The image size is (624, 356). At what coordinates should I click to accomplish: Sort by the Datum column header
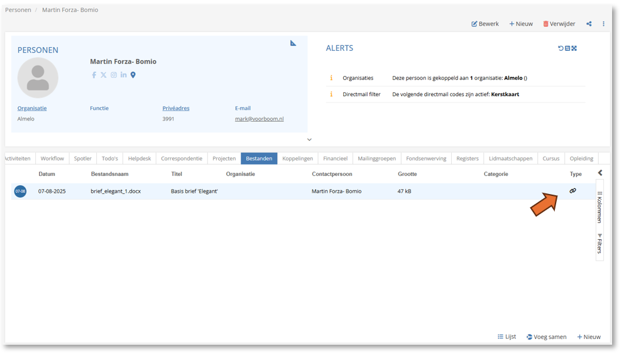[47, 174]
